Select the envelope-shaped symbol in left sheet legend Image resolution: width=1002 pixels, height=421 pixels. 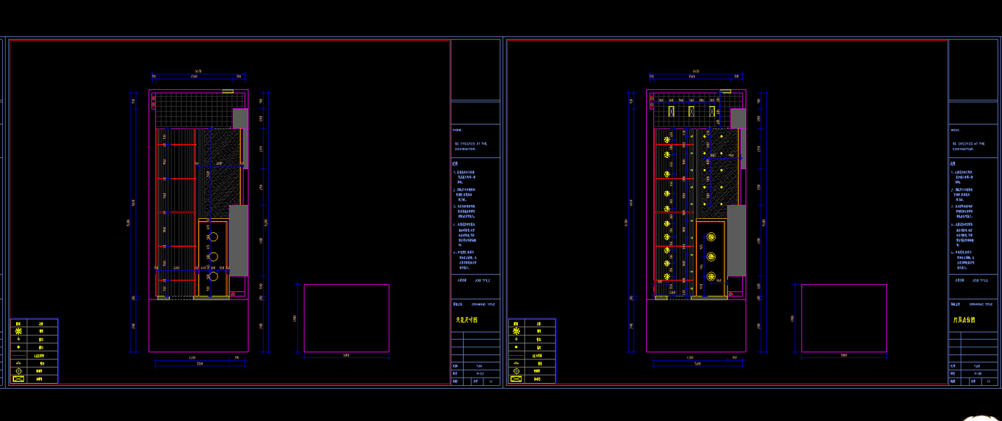(x=18, y=379)
